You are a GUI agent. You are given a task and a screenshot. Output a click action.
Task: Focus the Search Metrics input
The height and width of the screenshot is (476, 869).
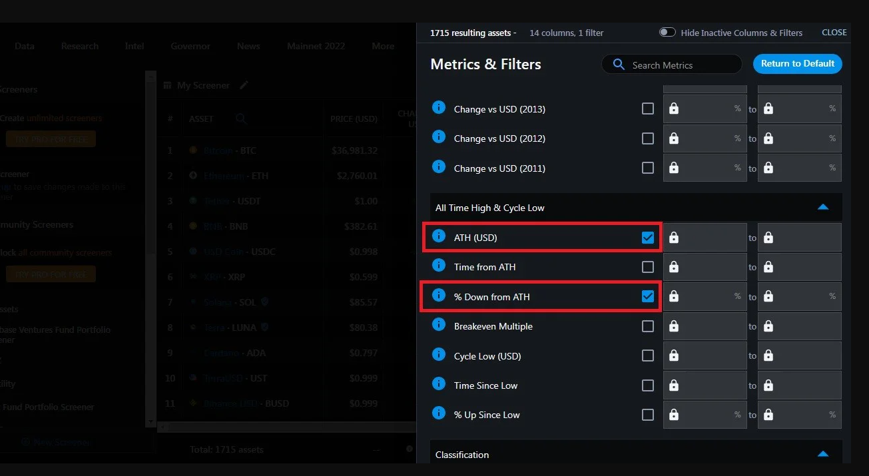coord(671,65)
